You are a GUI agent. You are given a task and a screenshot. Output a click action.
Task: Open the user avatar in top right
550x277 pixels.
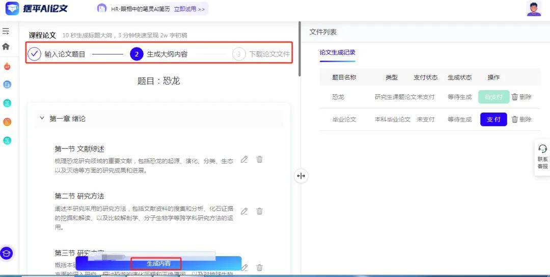click(x=534, y=9)
